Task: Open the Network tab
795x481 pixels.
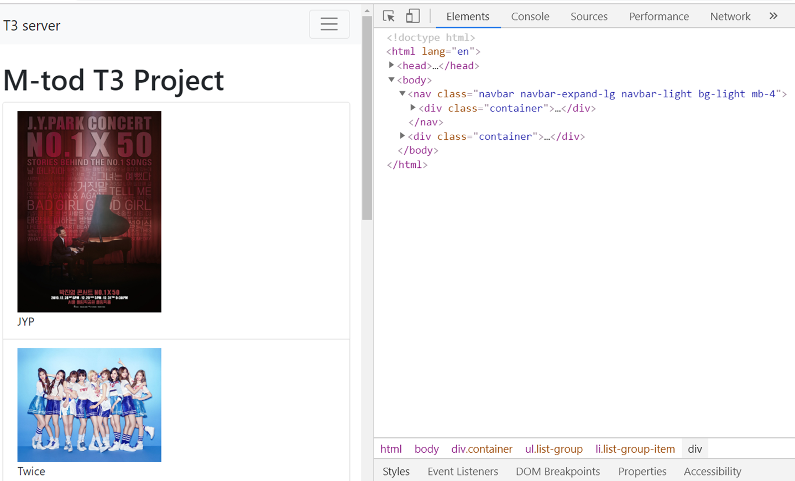Action: 730,17
